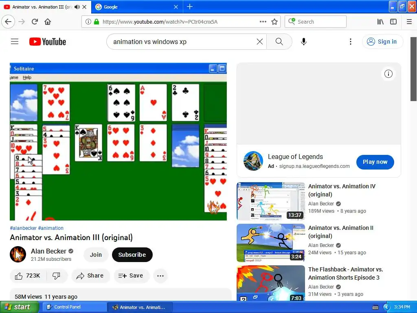
Task: Show site information icon in address bar
Action: [x=88, y=22]
